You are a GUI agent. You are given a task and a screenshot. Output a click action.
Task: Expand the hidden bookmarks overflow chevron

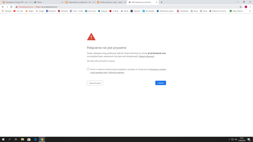pyautogui.click(x=250, y=11)
